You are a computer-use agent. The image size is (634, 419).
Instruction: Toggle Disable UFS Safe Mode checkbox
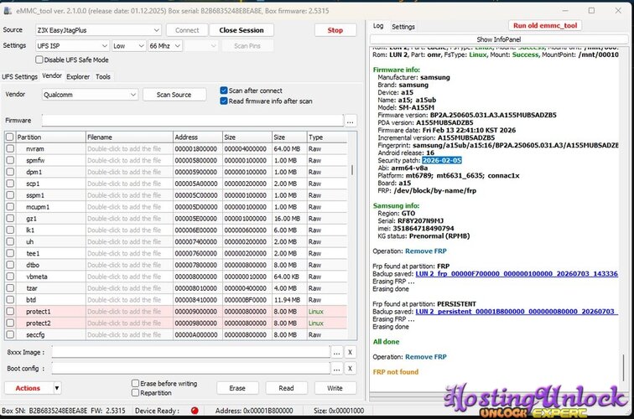pos(39,59)
